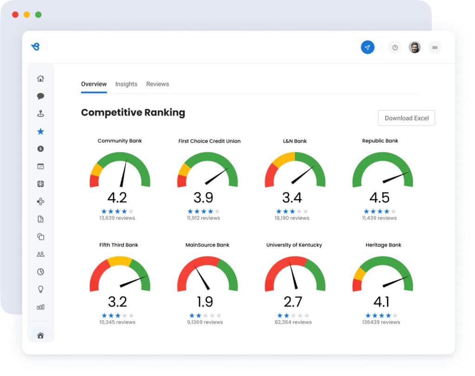Select the blue star reviews icon
This screenshot has width=475, height=376.
pos(40,131)
